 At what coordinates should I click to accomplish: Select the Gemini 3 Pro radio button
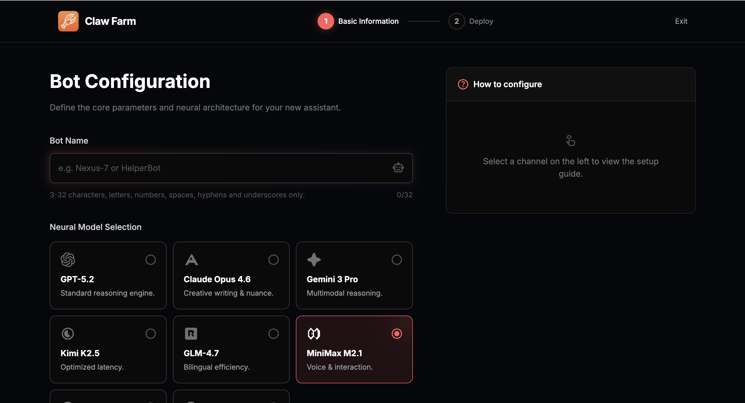point(397,260)
